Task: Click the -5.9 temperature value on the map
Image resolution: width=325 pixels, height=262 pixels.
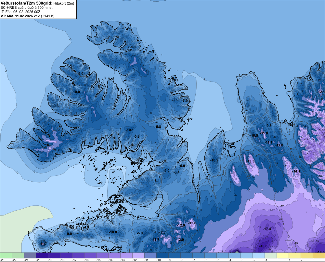Action: pos(139,233)
